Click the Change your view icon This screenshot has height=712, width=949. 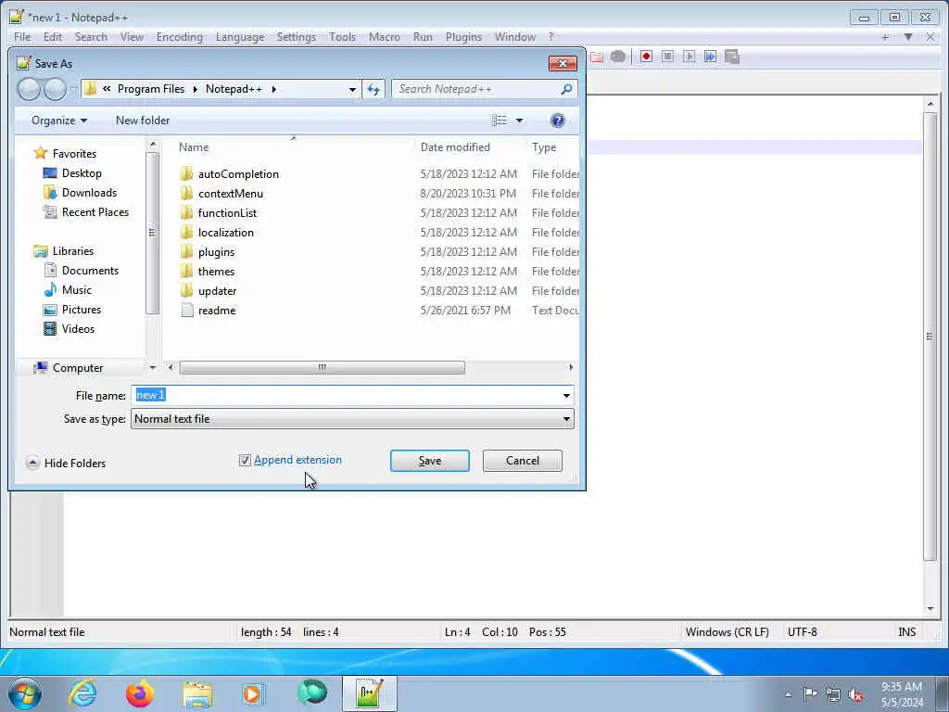click(500, 121)
